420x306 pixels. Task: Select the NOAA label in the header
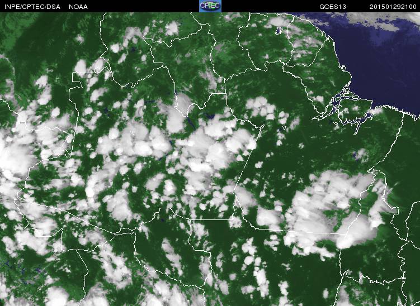78,7
